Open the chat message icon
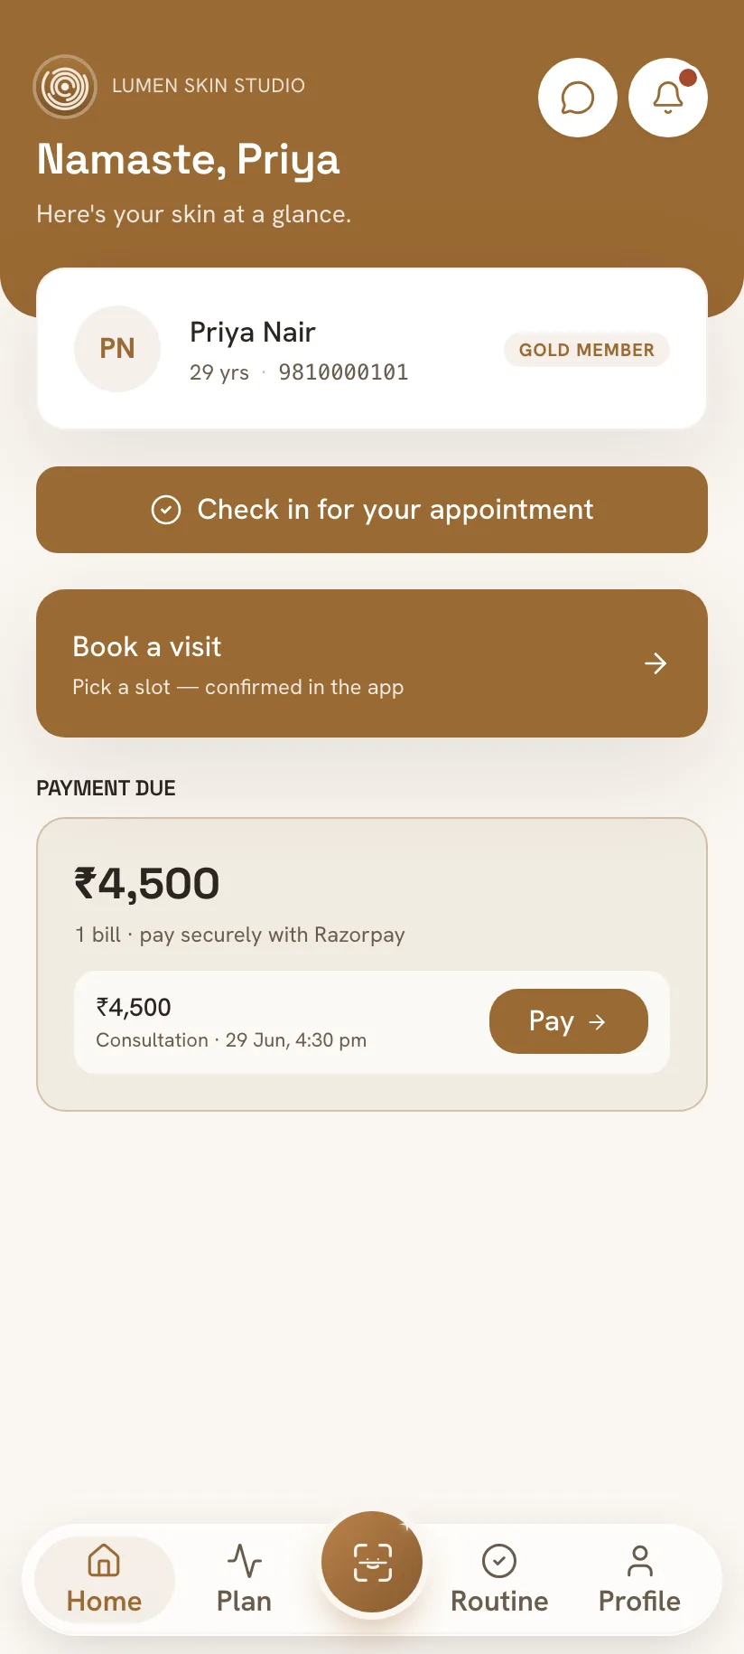Viewport: 744px width, 1654px height. [578, 98]
